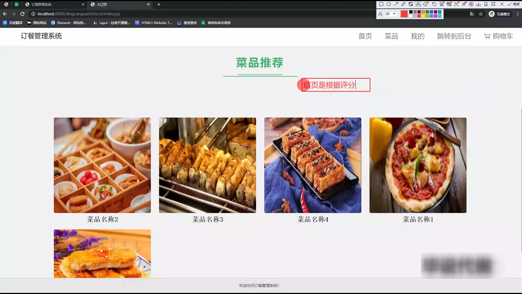Open the 百度翻译 bookmark
Image resolution: width=522 pixels, height=294 pixels.
pos(13,23)
